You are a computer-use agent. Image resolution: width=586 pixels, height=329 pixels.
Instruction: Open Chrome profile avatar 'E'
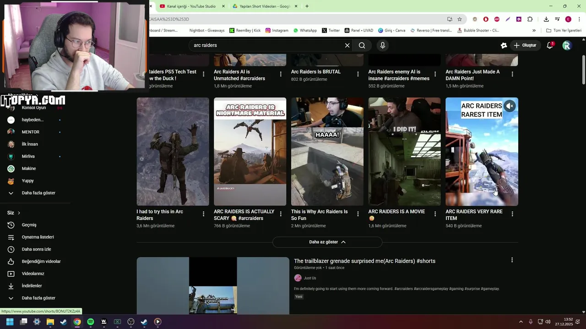[x=568, y=19]
